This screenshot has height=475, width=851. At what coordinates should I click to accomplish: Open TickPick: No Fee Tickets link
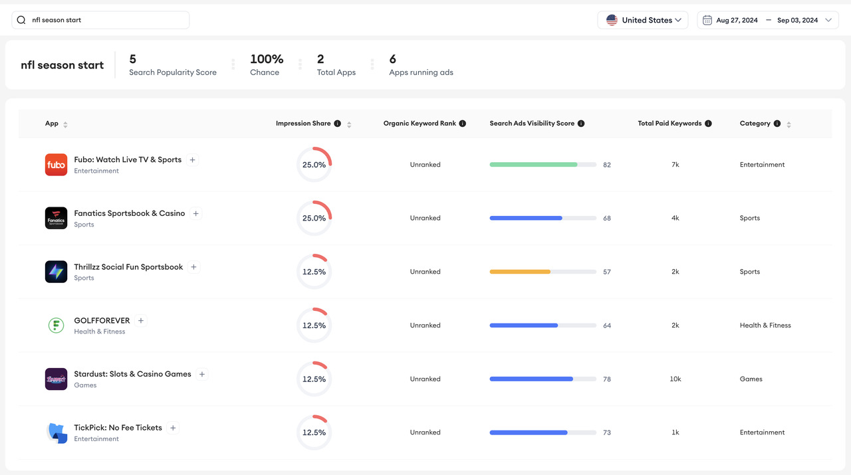(x=118, y=428)
